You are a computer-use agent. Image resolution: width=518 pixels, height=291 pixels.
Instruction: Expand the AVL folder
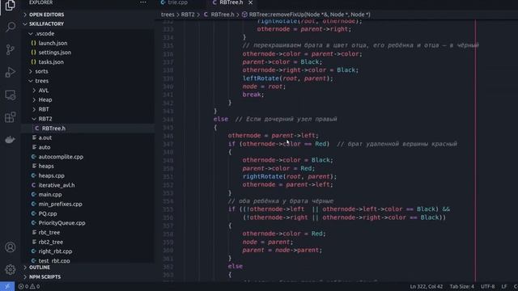click(x=43, y=91)
